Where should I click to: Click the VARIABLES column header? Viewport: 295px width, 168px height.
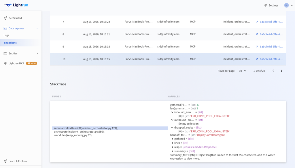coord(174,97)
